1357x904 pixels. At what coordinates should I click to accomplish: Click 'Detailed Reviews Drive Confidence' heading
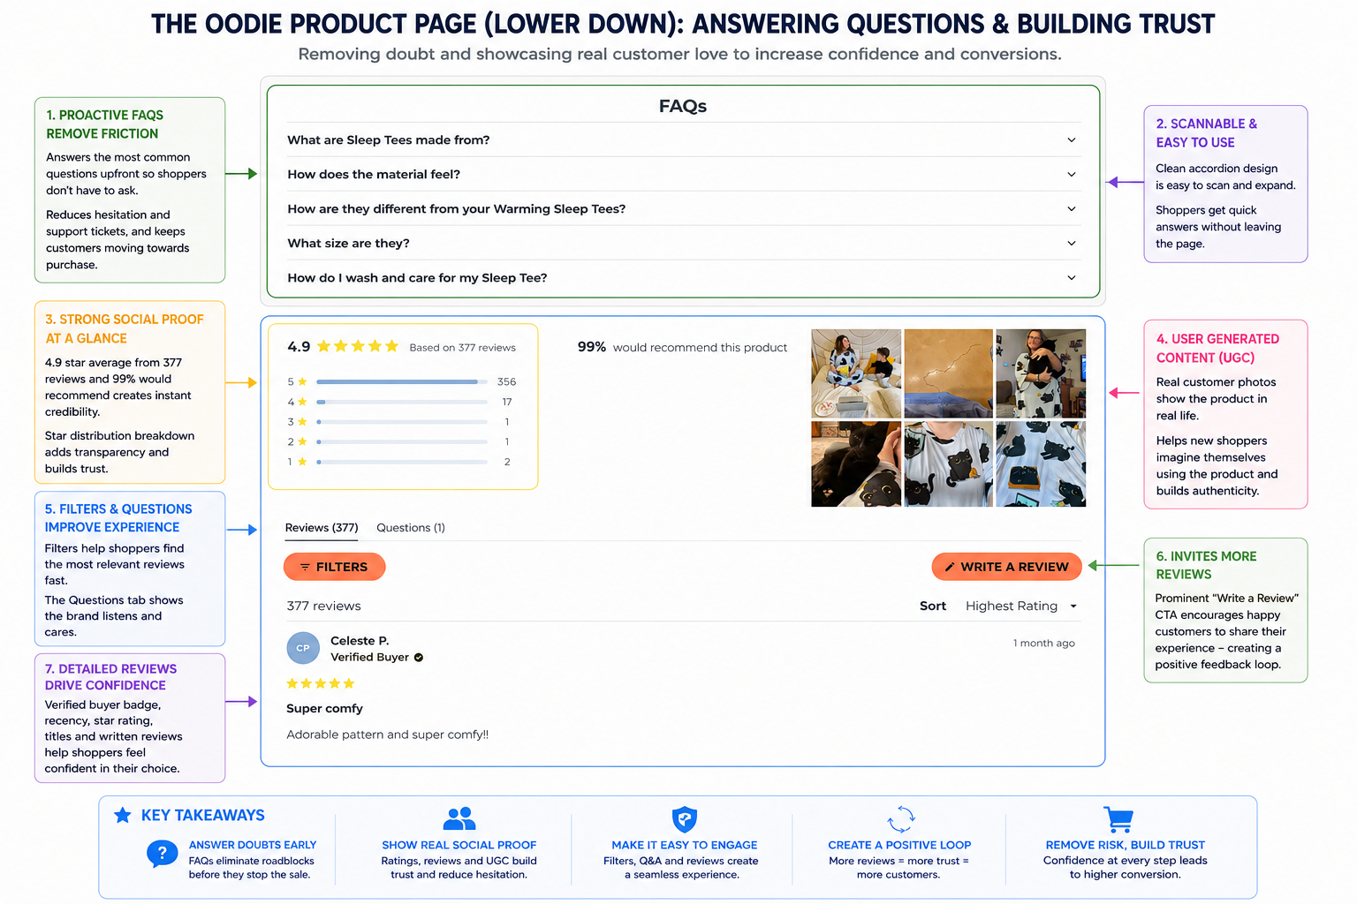click(x=110, y=677)
